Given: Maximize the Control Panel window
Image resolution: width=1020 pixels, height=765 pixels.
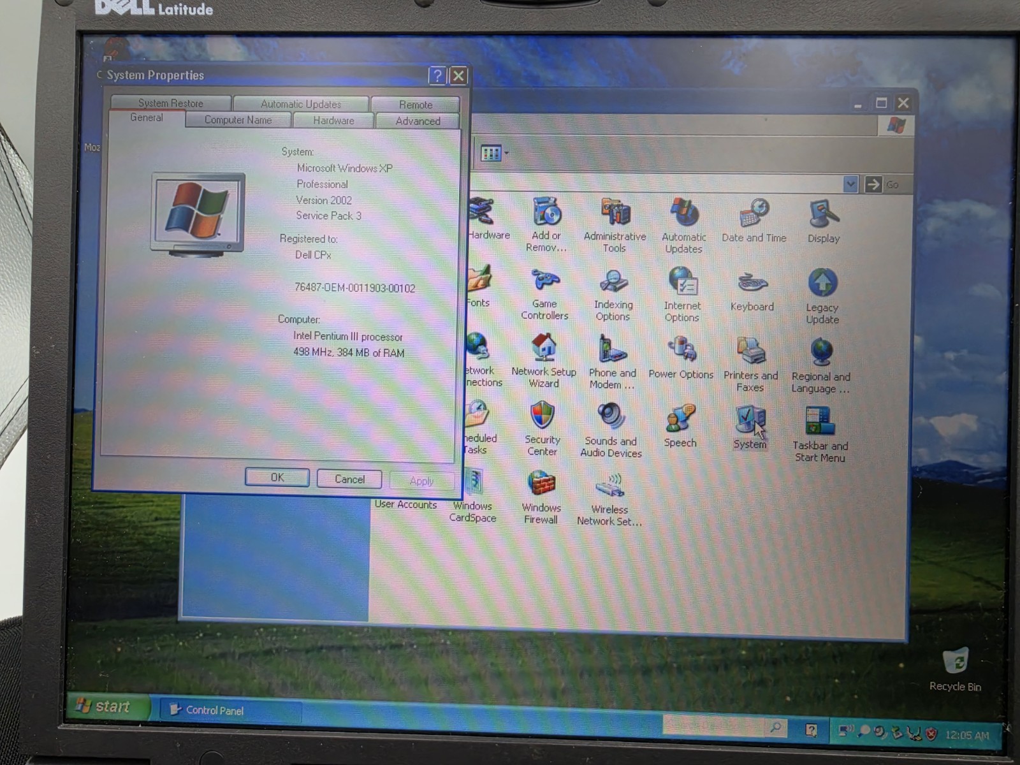Looking at the screenshot, I should tap(881, 103).
